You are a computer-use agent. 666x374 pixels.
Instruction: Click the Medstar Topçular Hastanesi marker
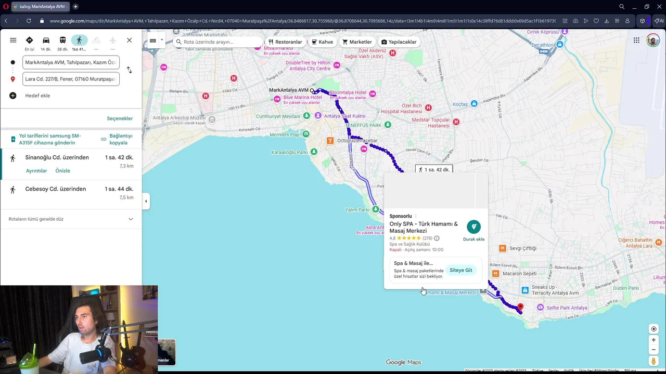tap(456, 122)
